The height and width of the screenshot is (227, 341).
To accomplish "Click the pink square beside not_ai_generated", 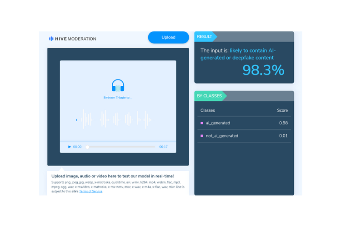I will pos(202,136).
